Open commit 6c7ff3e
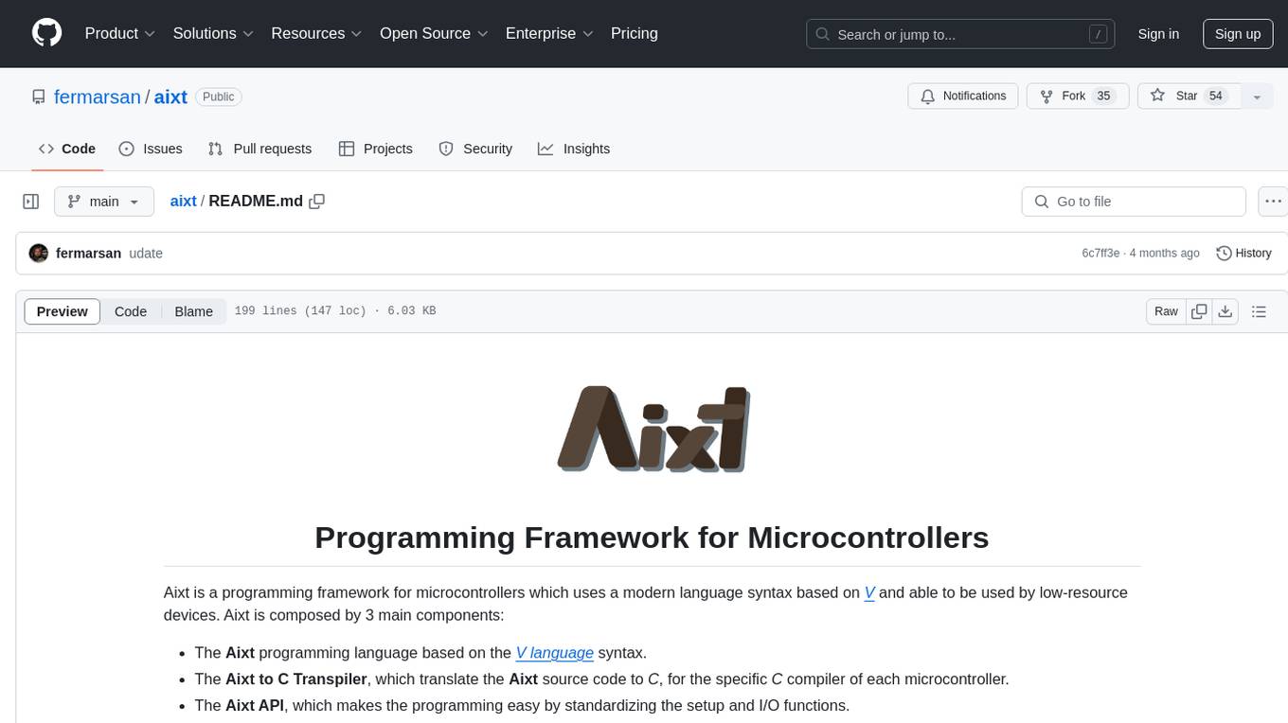Image resolution: width=1288 pixels, height=723 pixels. coord(1100,254)
